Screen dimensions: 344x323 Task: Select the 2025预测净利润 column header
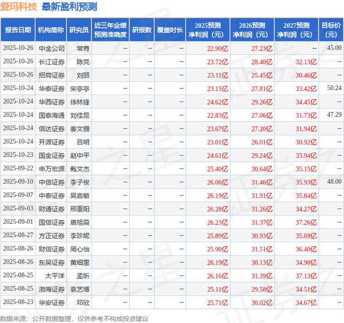click(208, 30)
